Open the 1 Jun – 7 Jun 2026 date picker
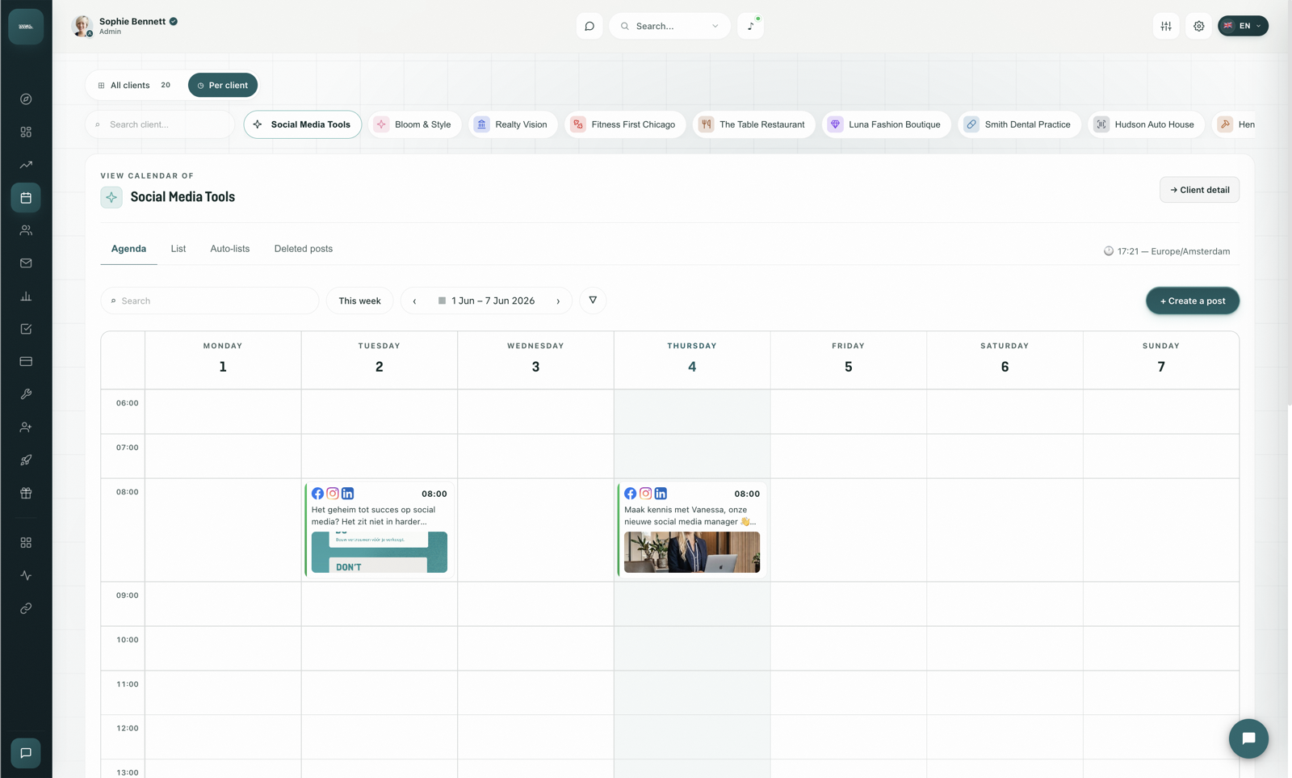The height and width of the screenshot is (778, 1292). tap(486, 301)
